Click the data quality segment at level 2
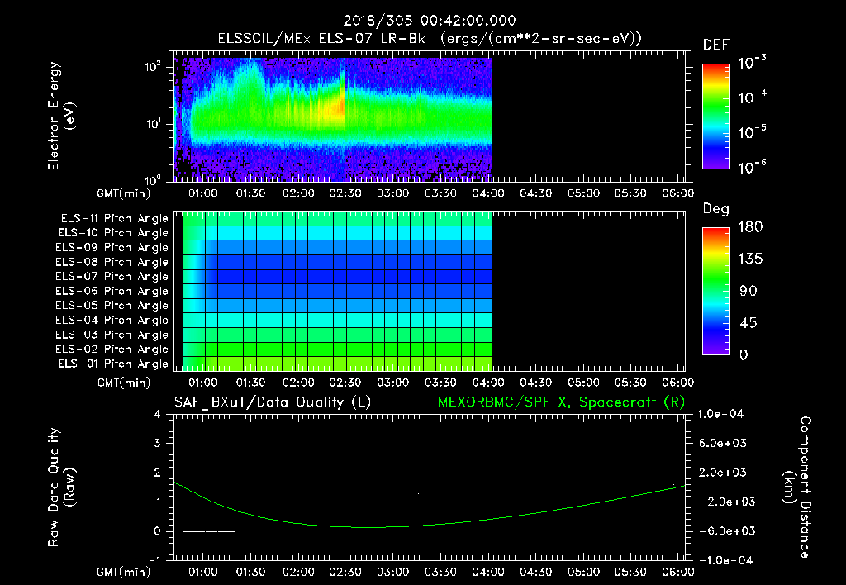846x585 pixels. 477,473
